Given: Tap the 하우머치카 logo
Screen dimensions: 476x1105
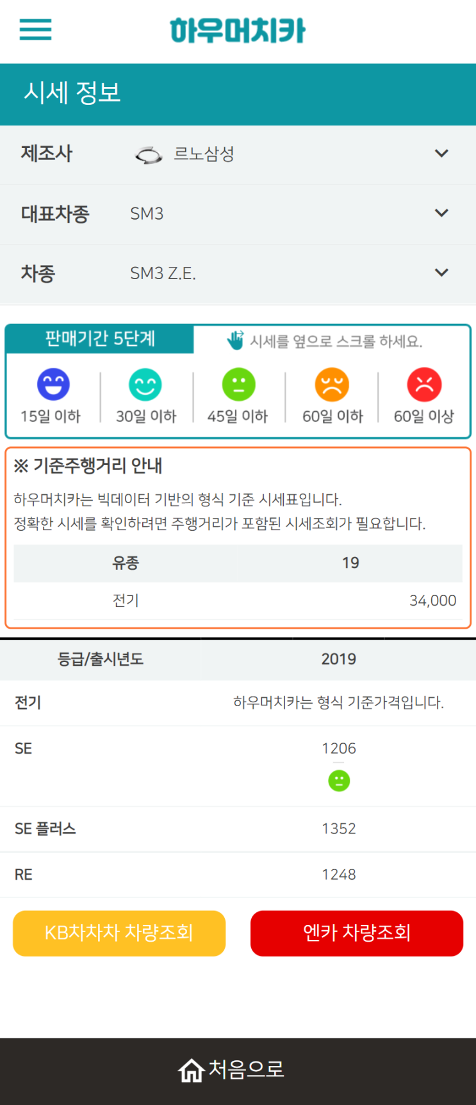Looking at the screenshot, I should [x=238, y=31].
